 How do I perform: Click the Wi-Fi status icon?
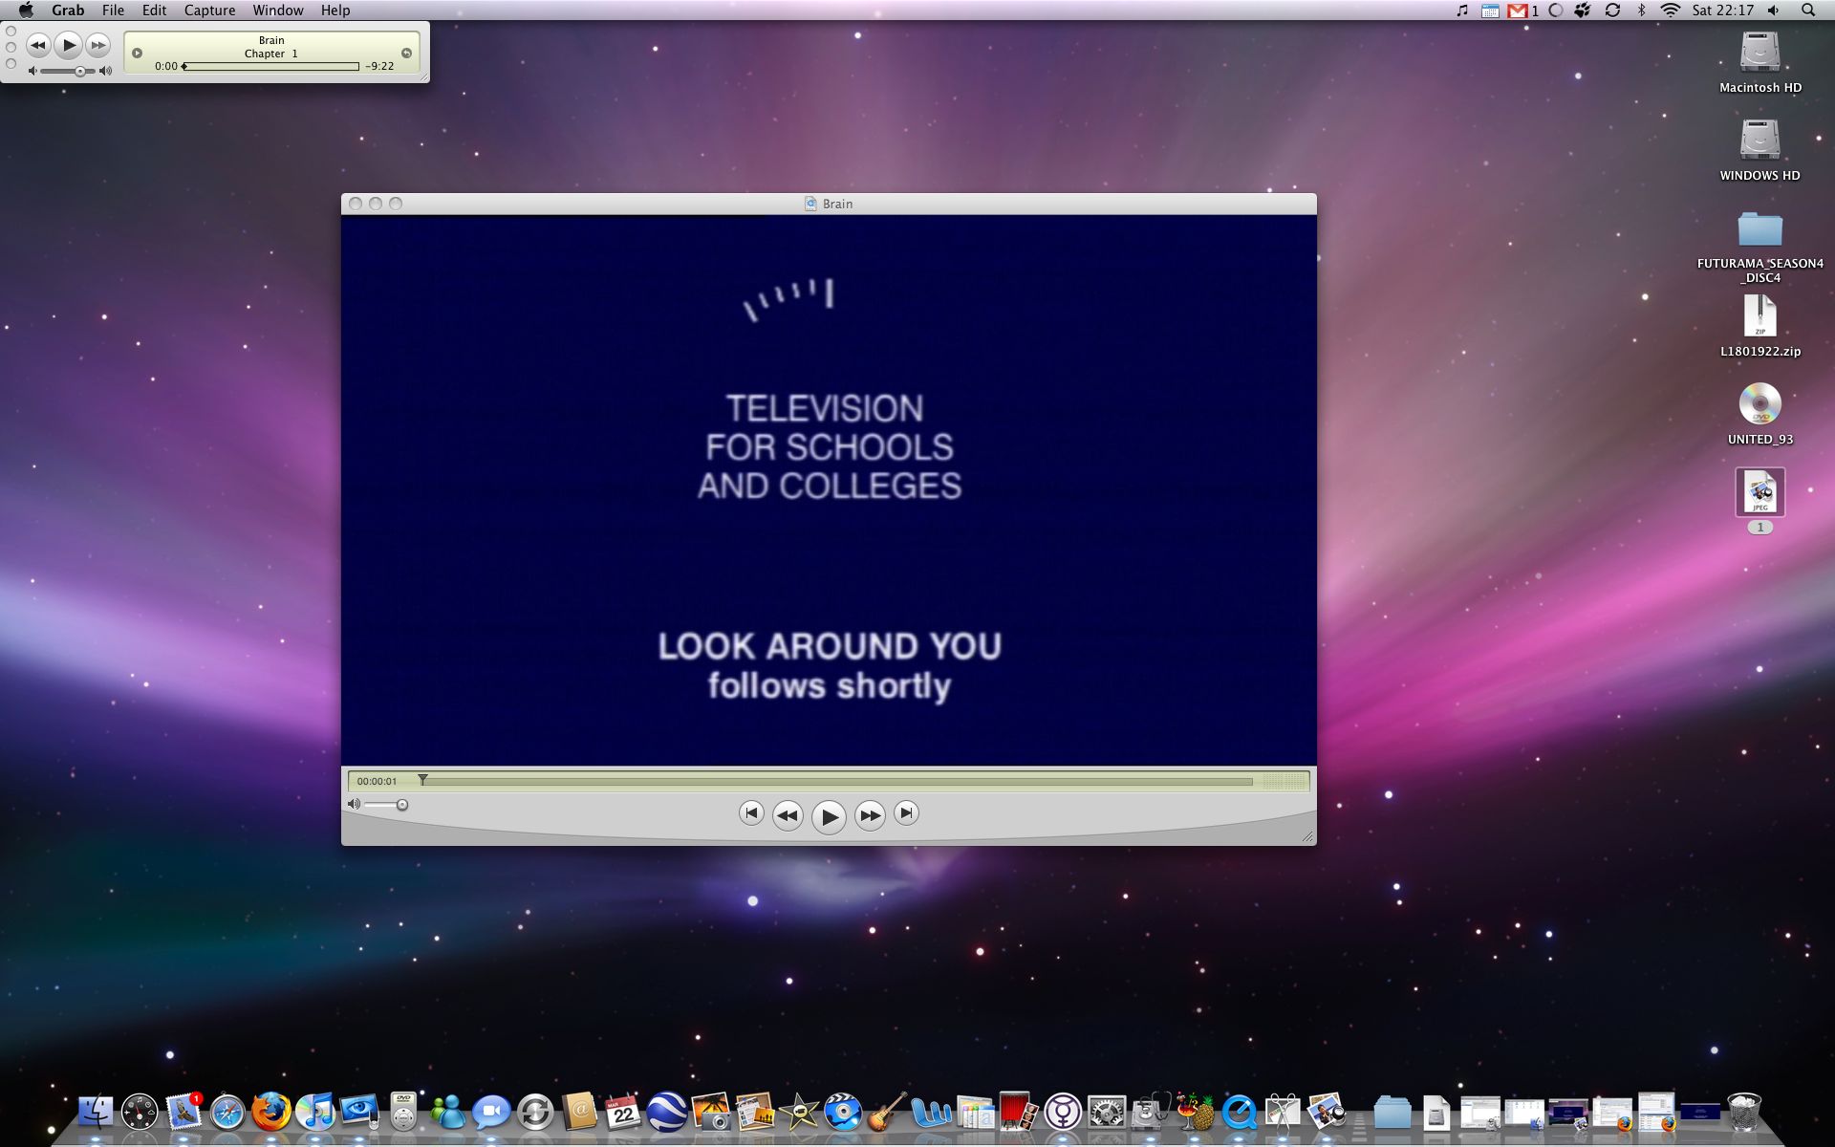(1670, 11)
